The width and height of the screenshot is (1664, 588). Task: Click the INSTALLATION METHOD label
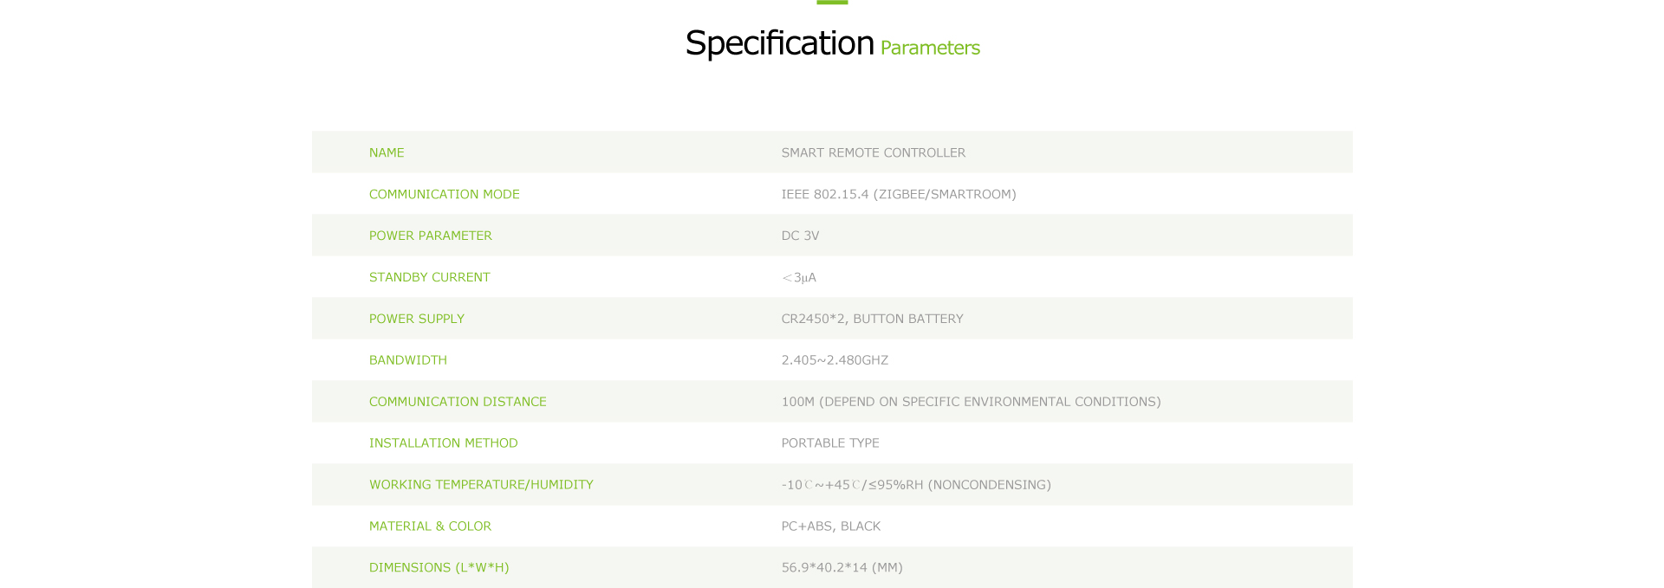[x=443, y=443]
